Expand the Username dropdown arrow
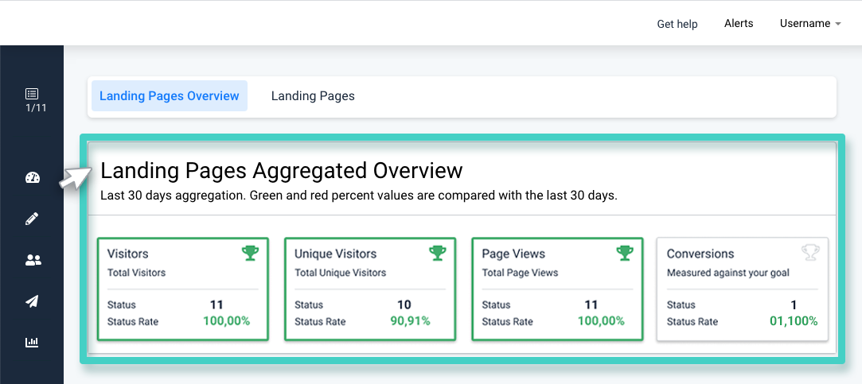Image resolution: width=862 pixels, height=384 pixels. [x=838, y=24]
